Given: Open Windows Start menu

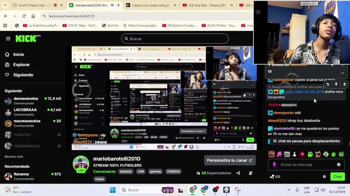Looking at the screenshot, I should [x=112, y=190].
